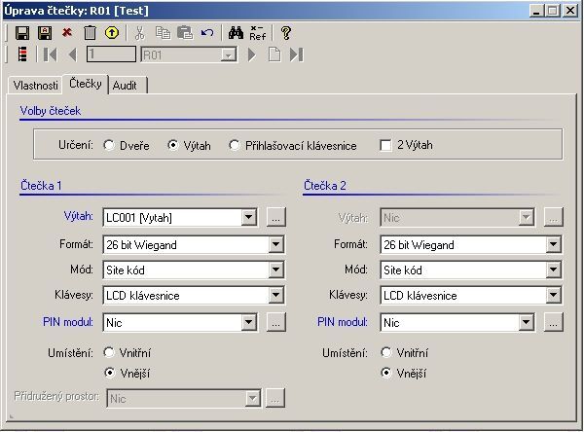Expand the Čtečka 1 Formát dropdown
584x432 pixels.
pyautogui.click(x=275, y=245)
